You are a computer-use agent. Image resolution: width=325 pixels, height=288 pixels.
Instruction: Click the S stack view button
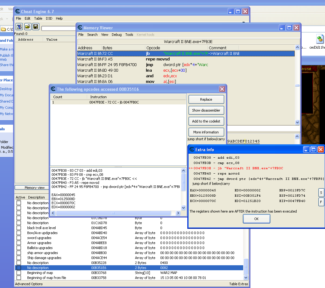tap(321, 192)
